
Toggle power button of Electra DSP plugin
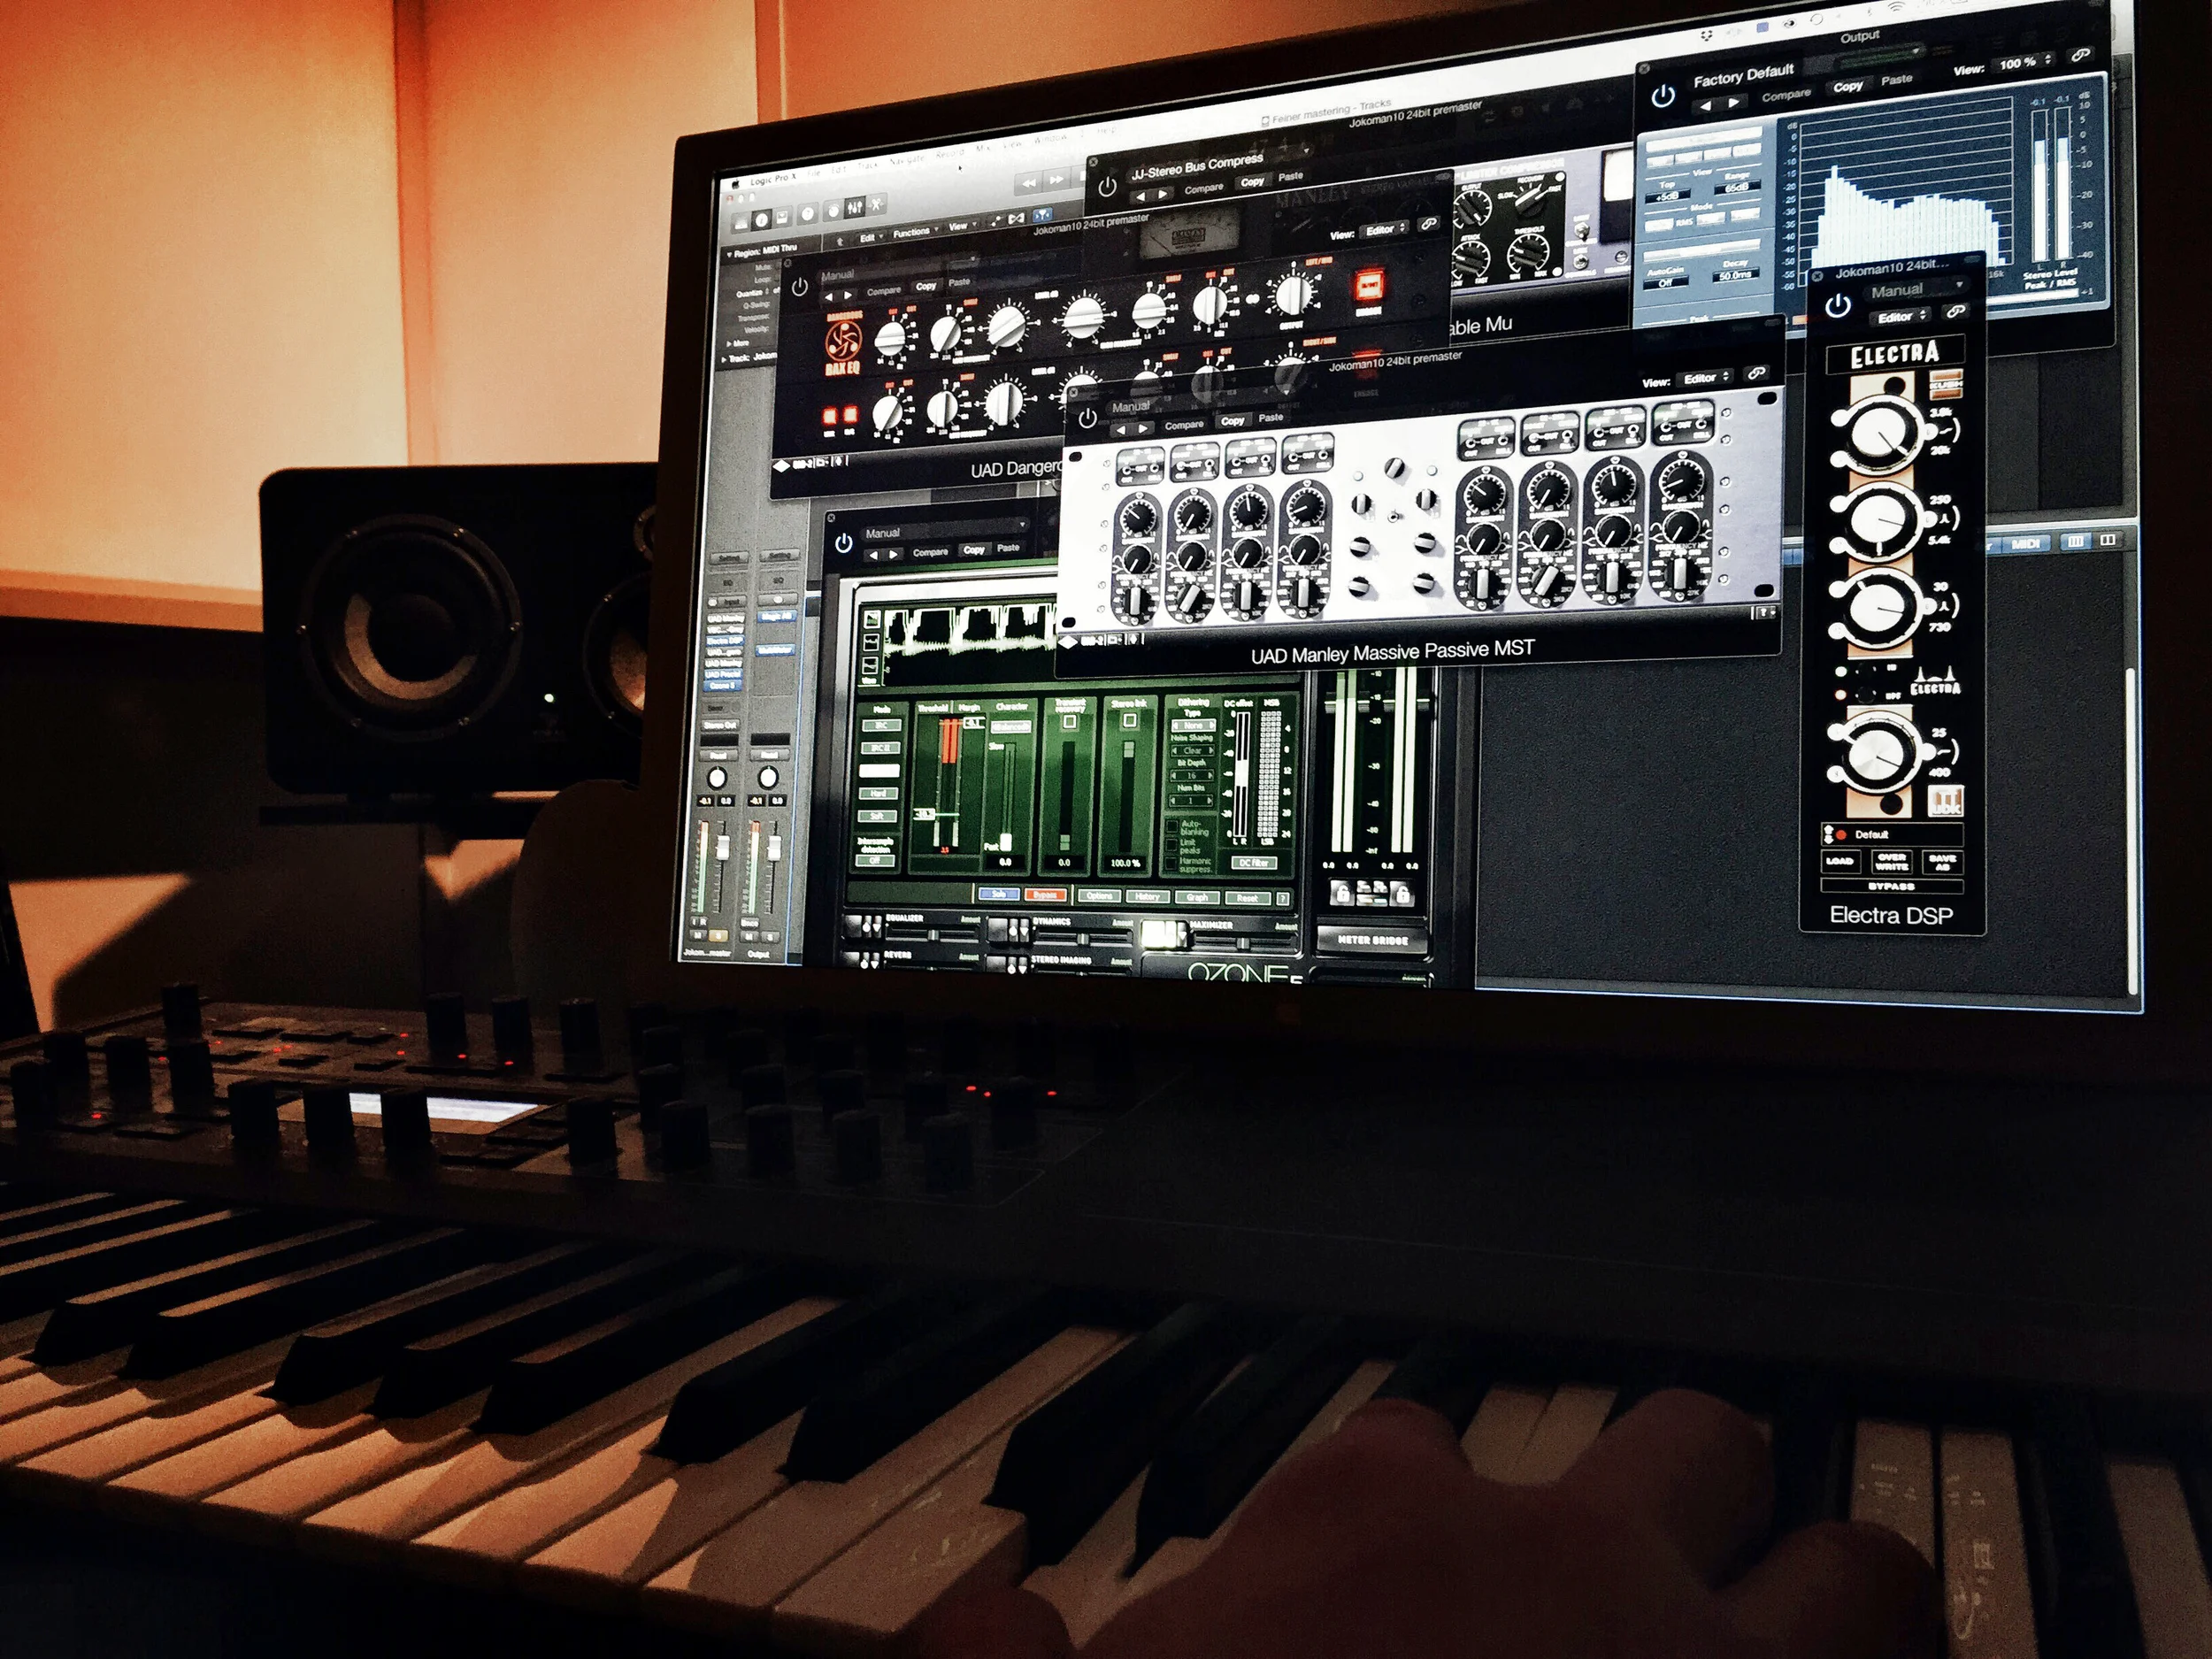tap(1838, 307)
